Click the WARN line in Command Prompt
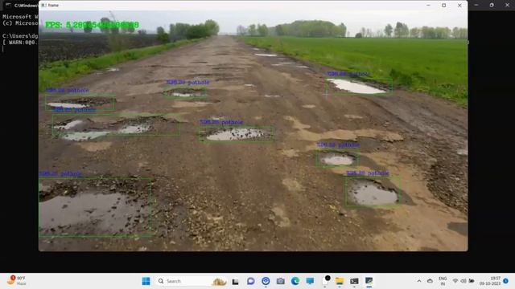 20,43
